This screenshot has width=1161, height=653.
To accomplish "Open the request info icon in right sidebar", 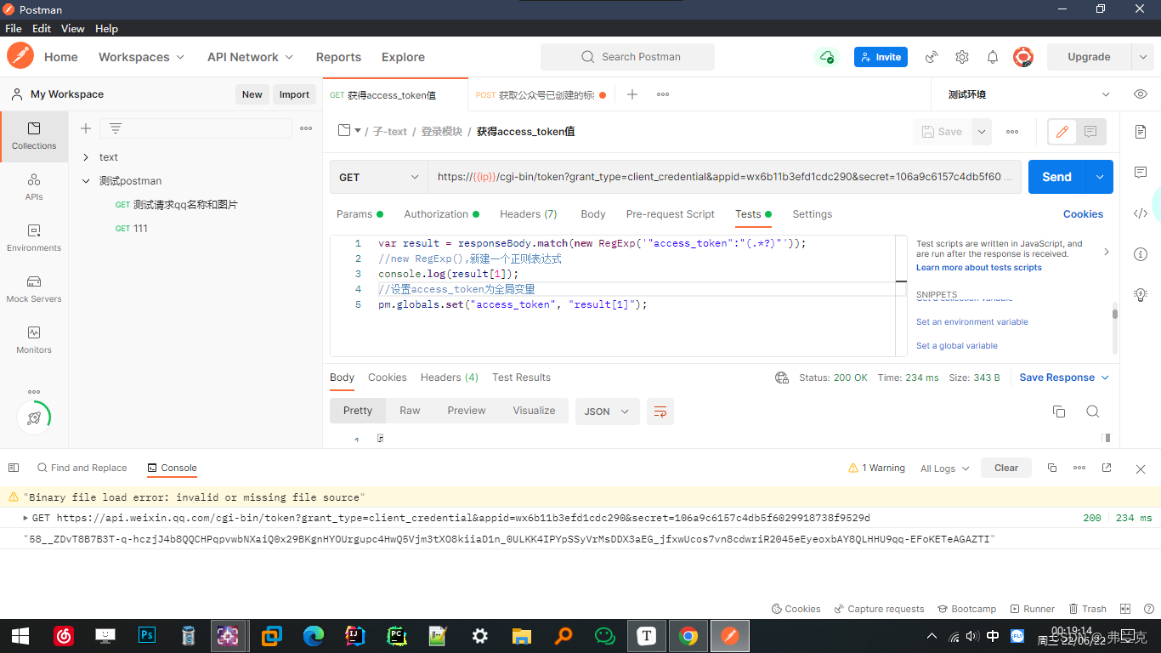I will pos(1141,254).
